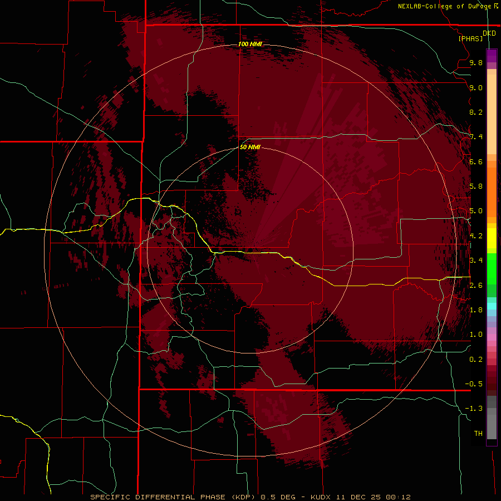
Task: Click the 3.4 scale value
Action: click(x=476, y=261)
